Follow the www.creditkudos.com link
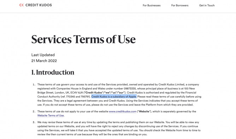 tap(123, 111)
